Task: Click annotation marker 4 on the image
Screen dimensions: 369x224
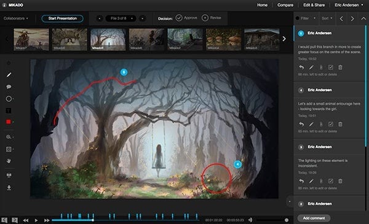Action: tap(237, 164)
